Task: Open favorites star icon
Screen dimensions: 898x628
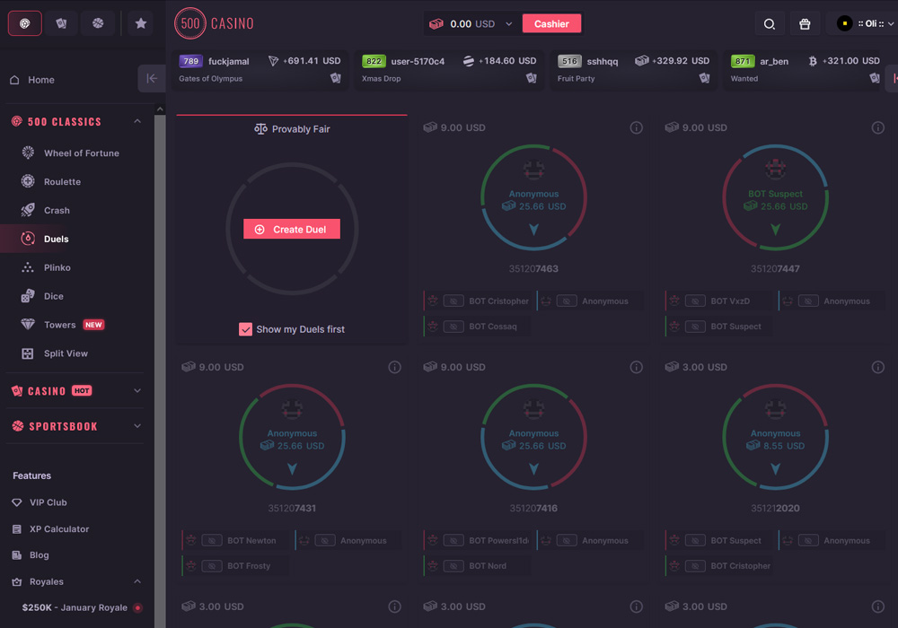Action: pyautogui.click(x=141, y=23)
